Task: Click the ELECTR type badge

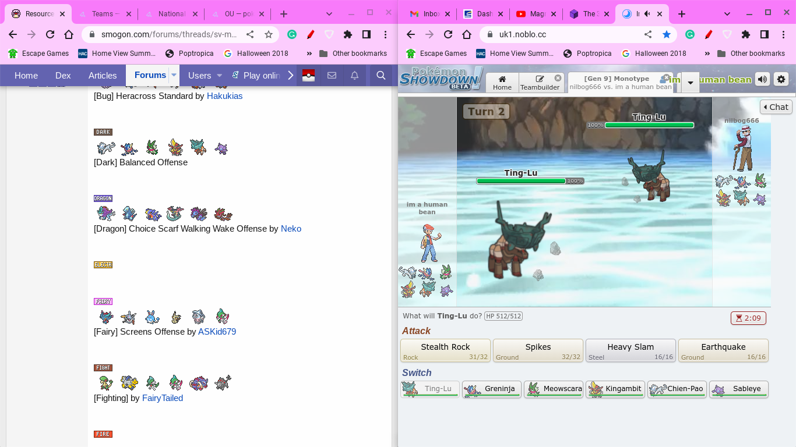Action: point(103,265)
